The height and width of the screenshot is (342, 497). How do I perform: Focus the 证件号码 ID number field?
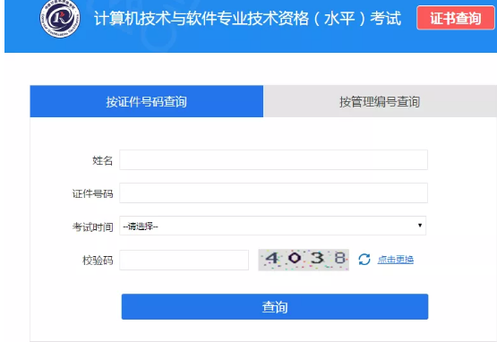coord(273,193)
